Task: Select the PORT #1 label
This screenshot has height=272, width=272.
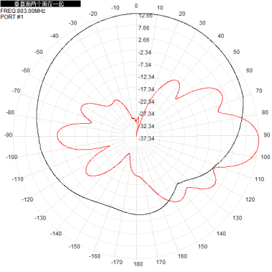Action: coord(12,17)
